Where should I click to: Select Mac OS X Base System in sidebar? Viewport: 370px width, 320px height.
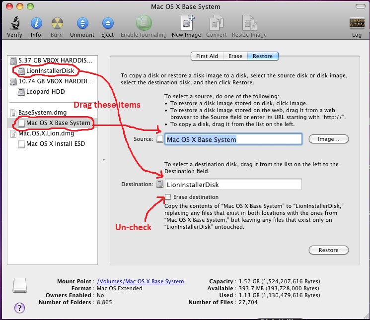point(58,123)
